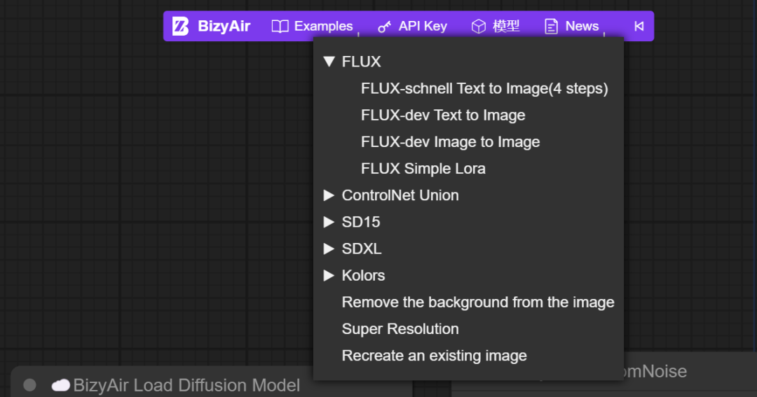Viewport: 757px width, 397px height.
Task: Expand the SD15 group arrow
Action: [x=329, y=222]
